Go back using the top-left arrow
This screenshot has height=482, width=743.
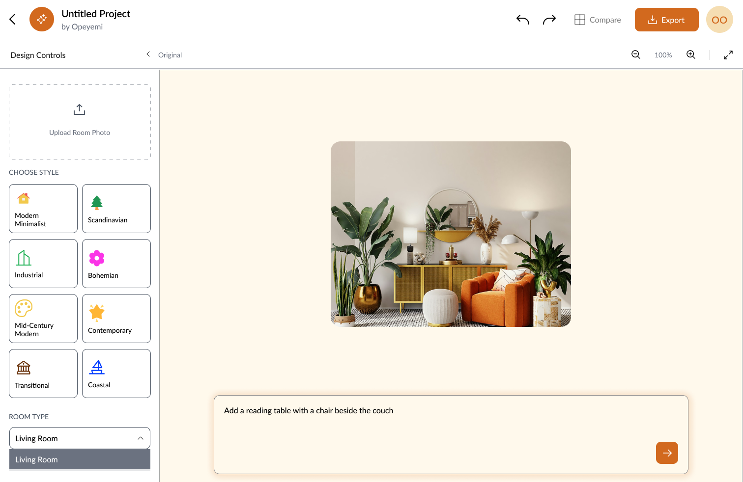coord(13,19)
